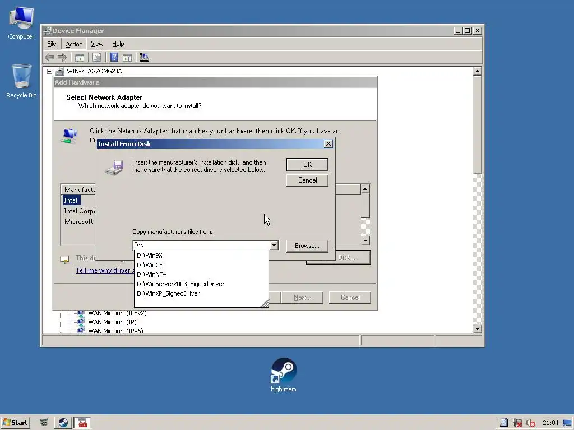
Task: Open the View menu
Action: click(x=97, y=44)
